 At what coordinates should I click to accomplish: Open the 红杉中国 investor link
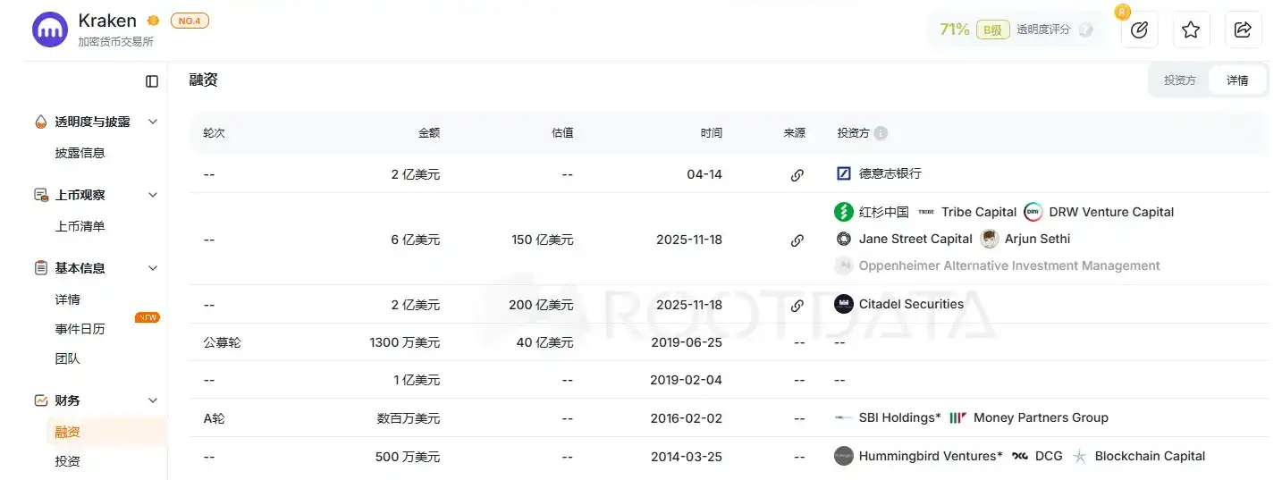(883, 212)
